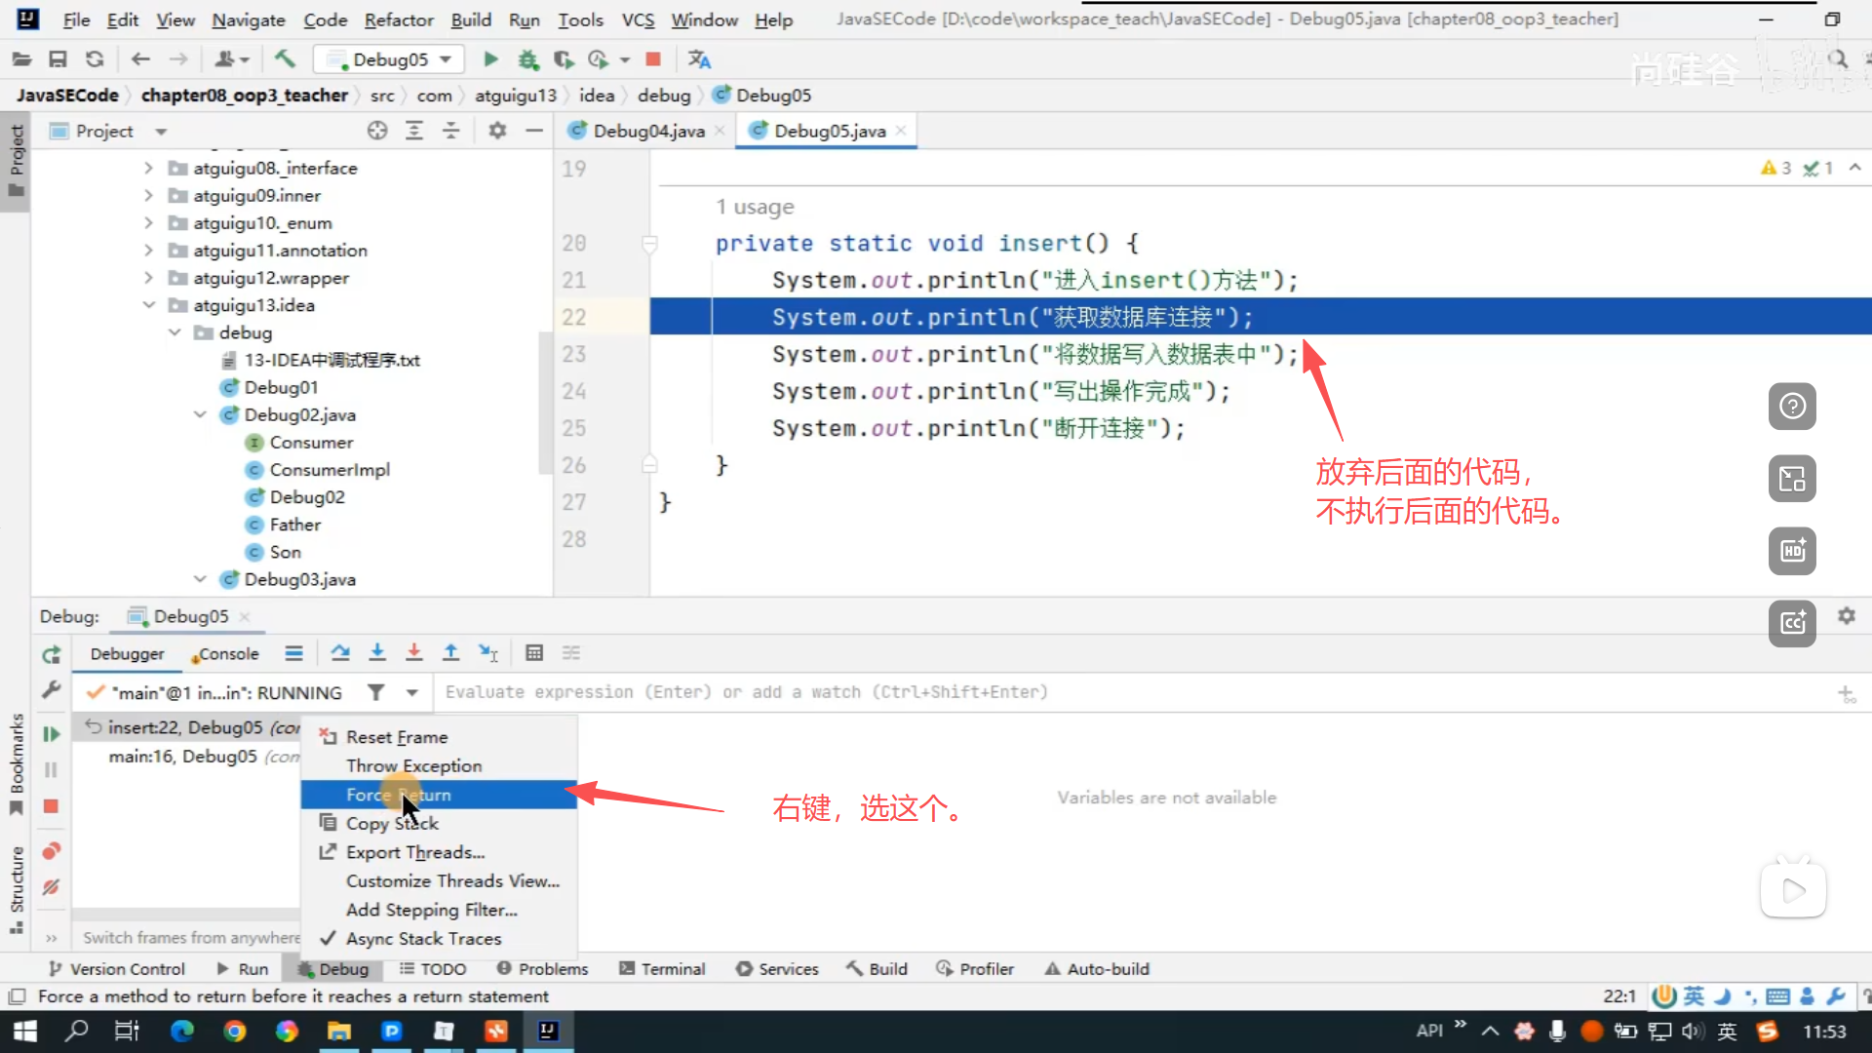The image size is (1872, 1053).
Task: Toggle Async Stack Traces checkmark option
Action: (x=423, y=938)
